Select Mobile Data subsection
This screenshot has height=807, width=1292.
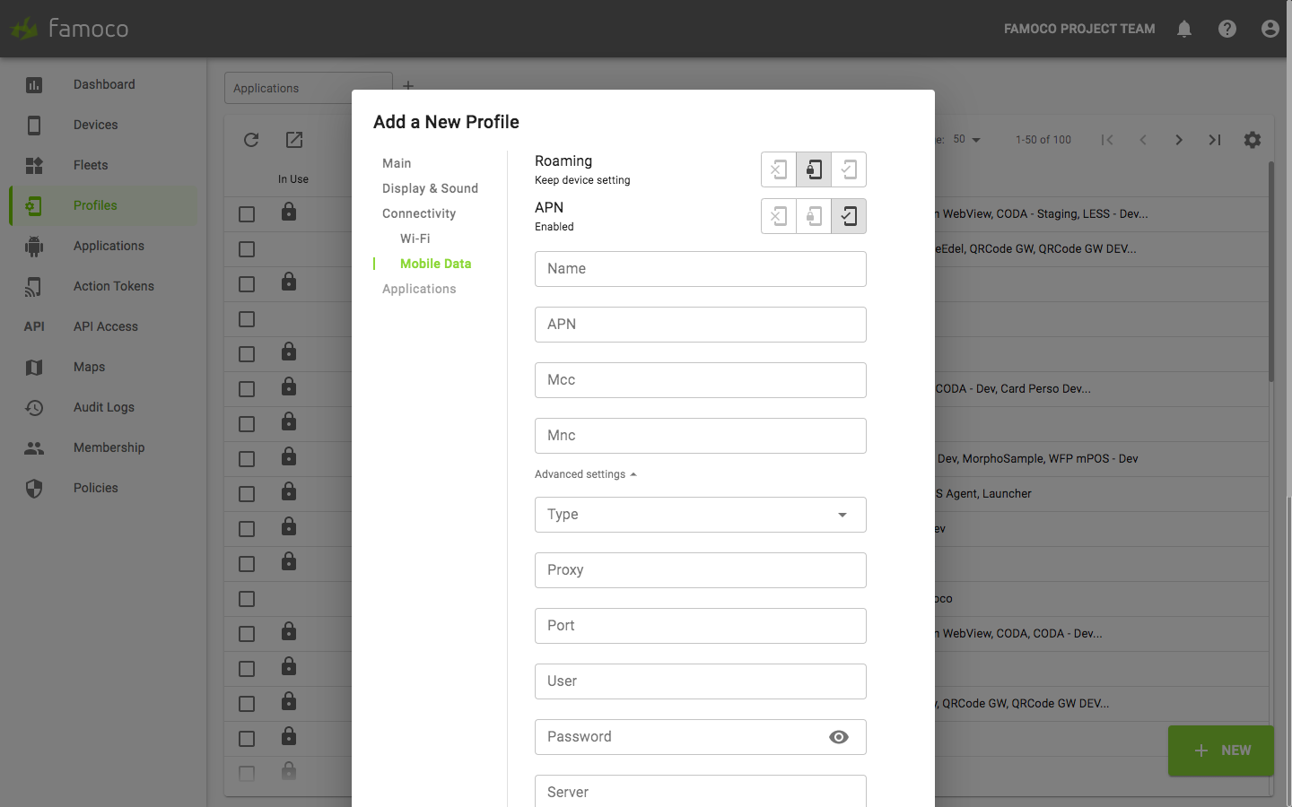[x=435, y=264]
